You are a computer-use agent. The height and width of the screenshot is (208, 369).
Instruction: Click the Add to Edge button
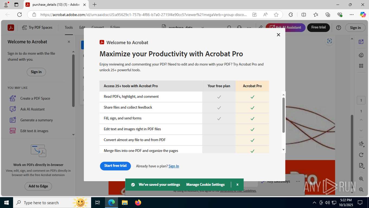[x=38, y=186]
